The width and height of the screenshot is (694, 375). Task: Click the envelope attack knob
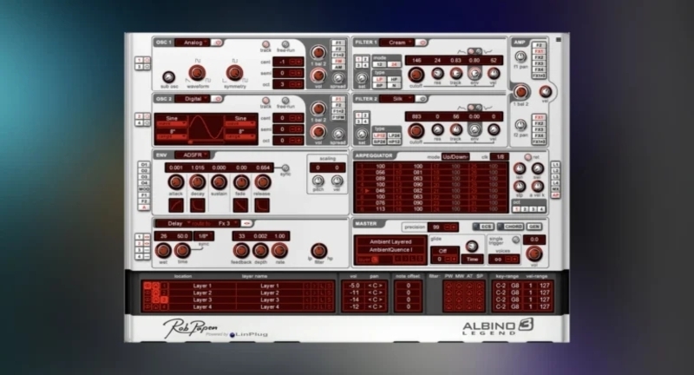[176, 182]
